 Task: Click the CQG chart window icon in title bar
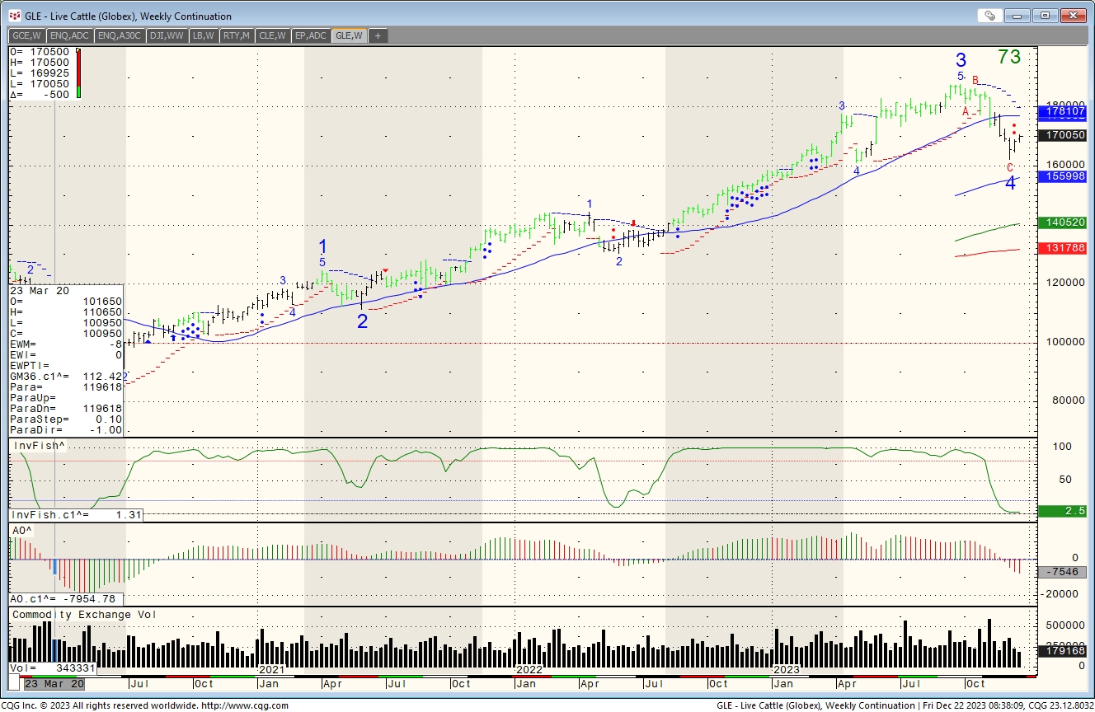click(14, 16)
